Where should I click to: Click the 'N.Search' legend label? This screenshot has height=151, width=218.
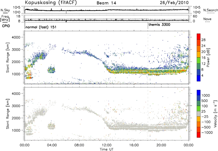coord(211,10)
